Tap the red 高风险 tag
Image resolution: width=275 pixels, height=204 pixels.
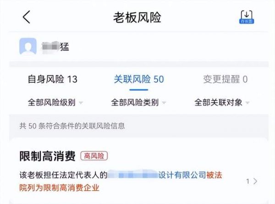pos(94,156)
